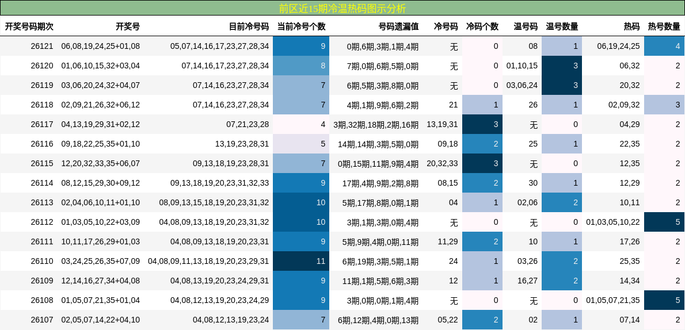Click omission values 17期,4期,9期,2期,8期
This screenshot has height=330, width=685.
(380, 183)
